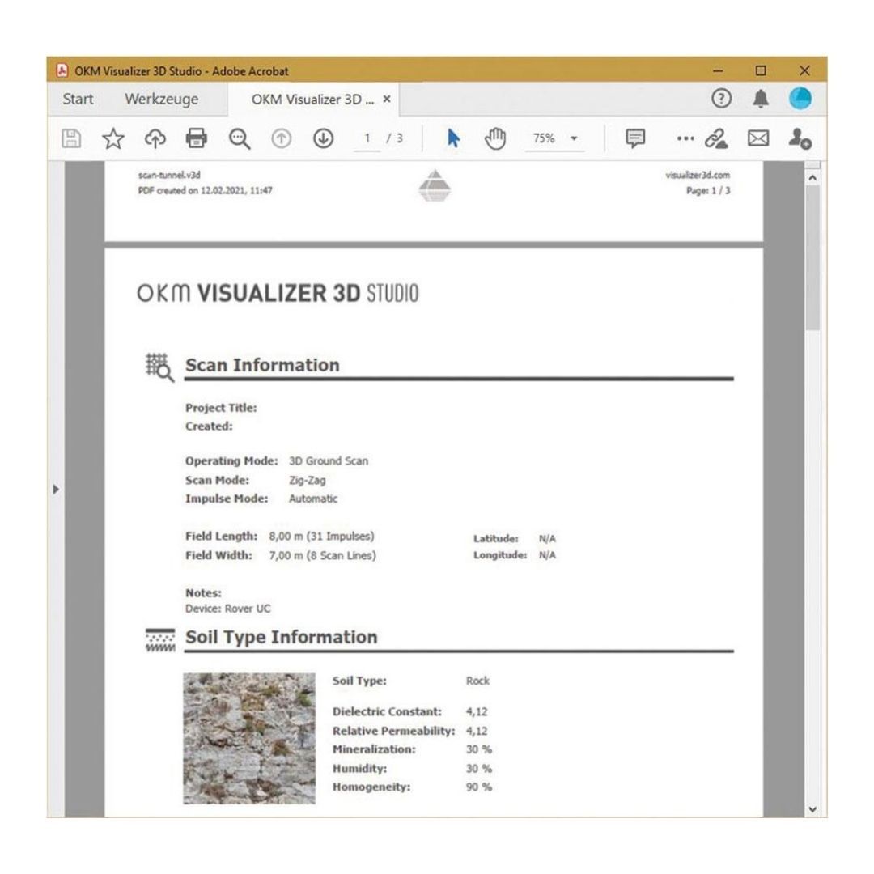The width and height of the screenshot is (874, 874).
Task: Go to previous page arrow
Action: point(281,138)
